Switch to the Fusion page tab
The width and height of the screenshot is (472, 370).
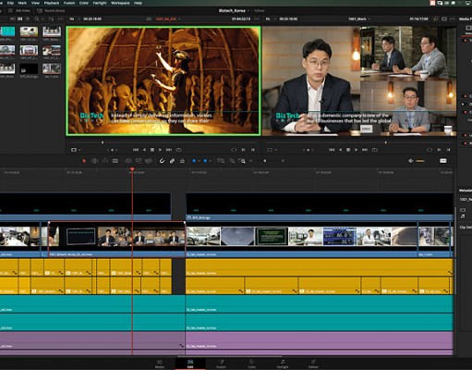[x=221, y=364]
